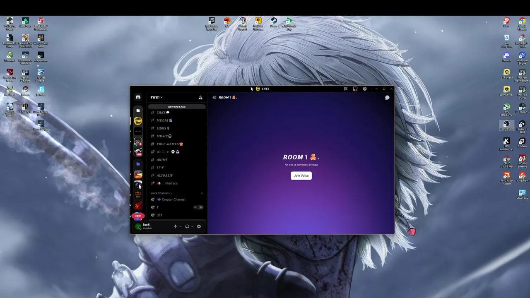Open the voice channel chat icon
Viewport: 530px width, 298px height.
click(x=387, y=98)
